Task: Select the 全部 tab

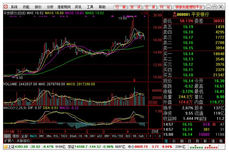Action: (x=24, y=136)
